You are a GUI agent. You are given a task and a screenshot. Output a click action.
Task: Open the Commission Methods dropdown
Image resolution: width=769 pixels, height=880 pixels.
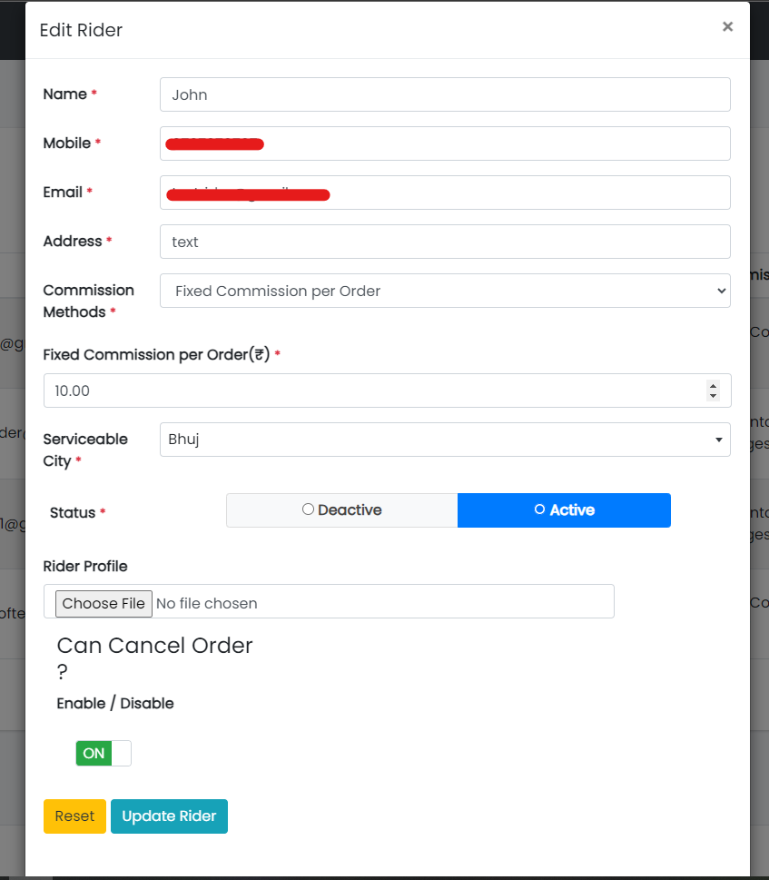click(x=445, y=291)
